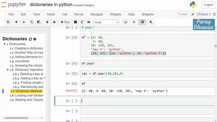Go to 1.5 Acessing the values
This screenshot has height=122, width=217.
pyautogui.click(x=26, y=65)
